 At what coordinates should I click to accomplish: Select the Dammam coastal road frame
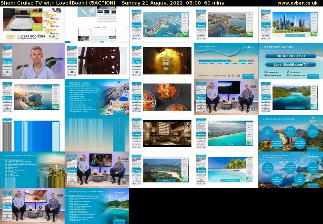226,25
